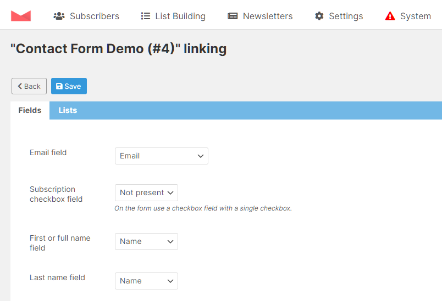This screenshot has width=442, height=301.
Task: Click the 'Contact Form Demo (#4)' page heading
Action: point(118,49)
